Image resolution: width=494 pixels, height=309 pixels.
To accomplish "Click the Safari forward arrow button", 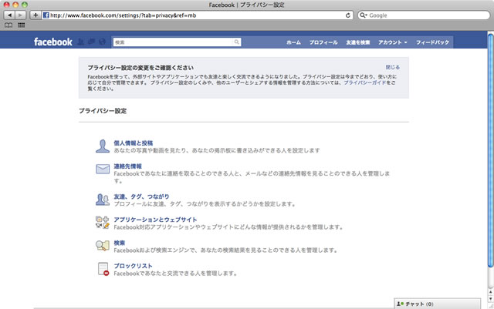I will click(x=20, y=15).
